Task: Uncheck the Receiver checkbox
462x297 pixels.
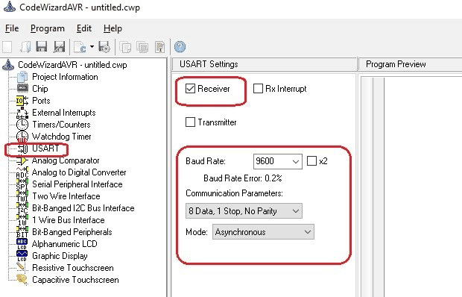Action: [190, 89]
